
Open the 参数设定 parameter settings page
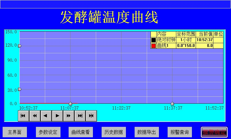pos(48,132)
